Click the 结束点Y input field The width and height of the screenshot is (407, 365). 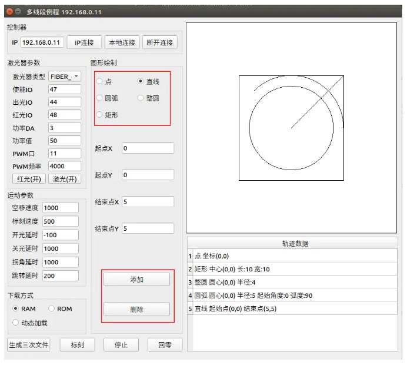click(x=148, y=228)
